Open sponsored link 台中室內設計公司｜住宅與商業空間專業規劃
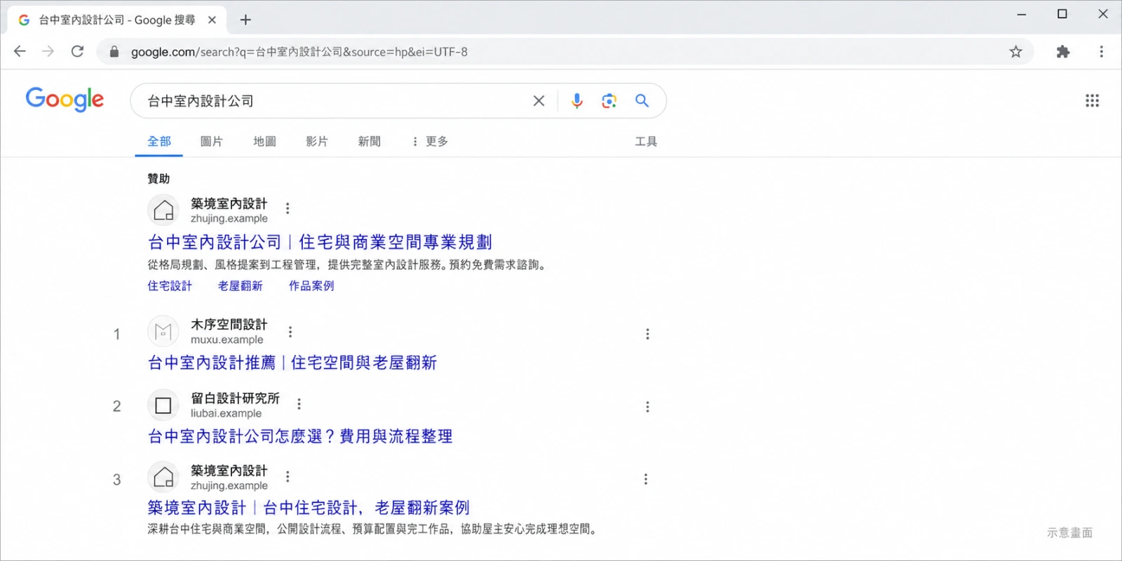Screen dimensions: 1122x561 [320, 242]
